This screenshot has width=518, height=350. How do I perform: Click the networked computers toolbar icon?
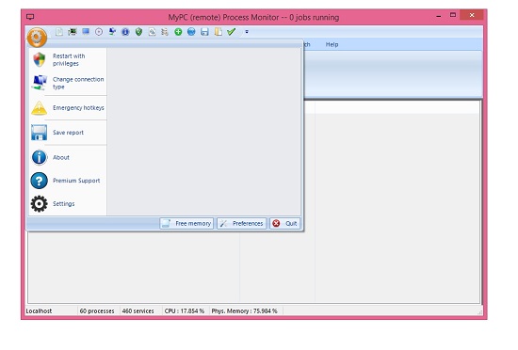[112, 32]
